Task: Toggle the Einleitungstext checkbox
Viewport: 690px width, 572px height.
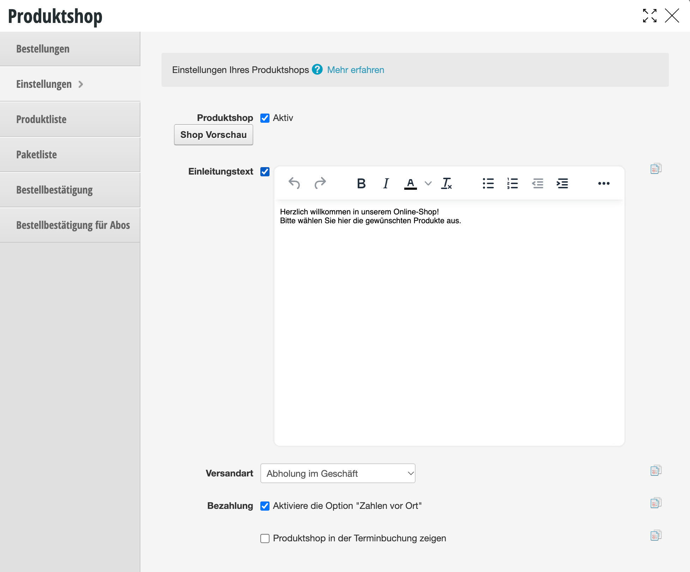Action: pos(265,171)
